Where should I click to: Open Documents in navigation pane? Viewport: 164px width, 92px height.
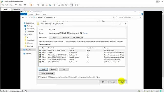click(x=30, y=31)
